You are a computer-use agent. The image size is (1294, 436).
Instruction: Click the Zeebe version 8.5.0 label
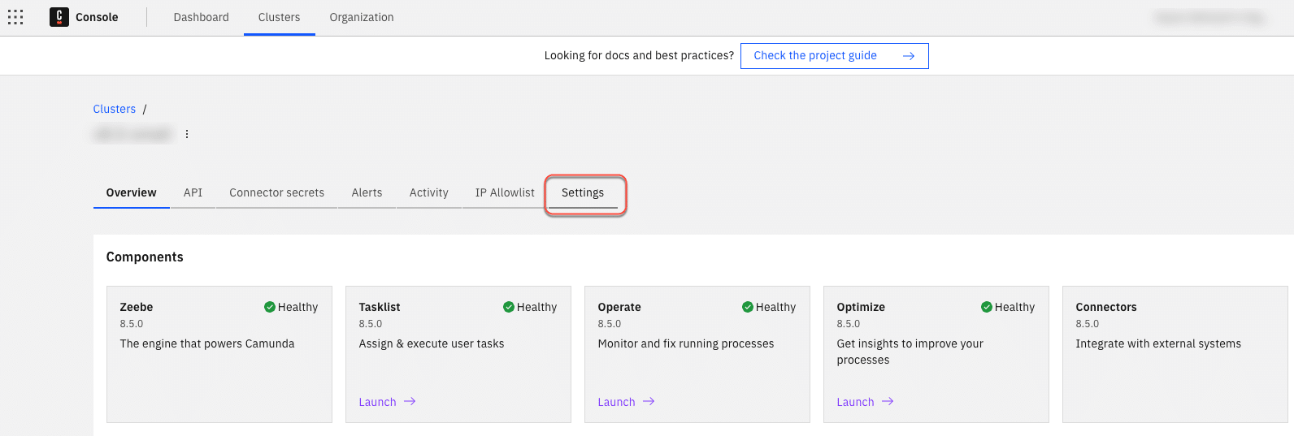132,324
